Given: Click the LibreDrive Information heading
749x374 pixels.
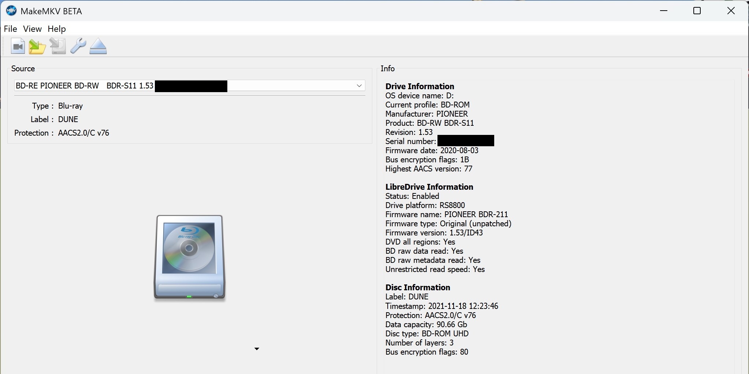Looking at the screenshot, I should 429,187.
